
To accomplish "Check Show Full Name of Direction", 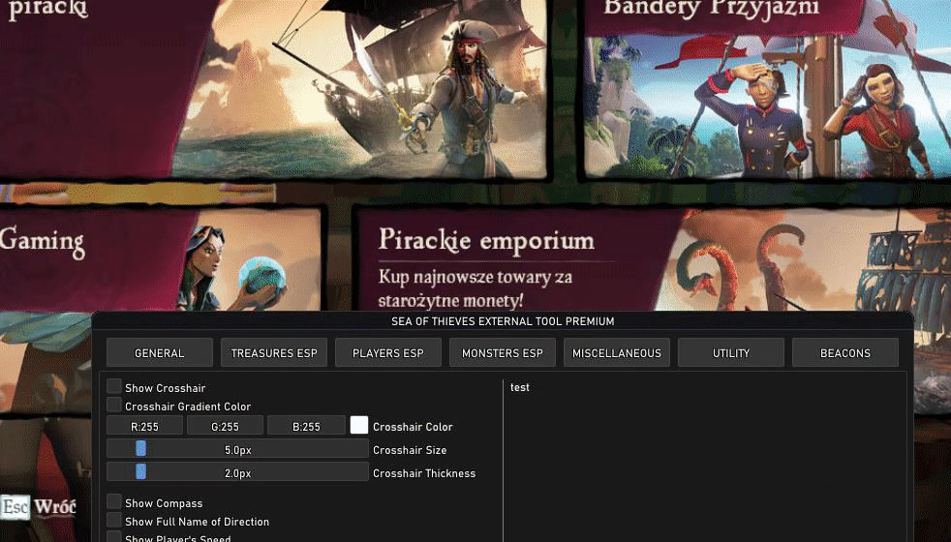I will coord(114,520).
